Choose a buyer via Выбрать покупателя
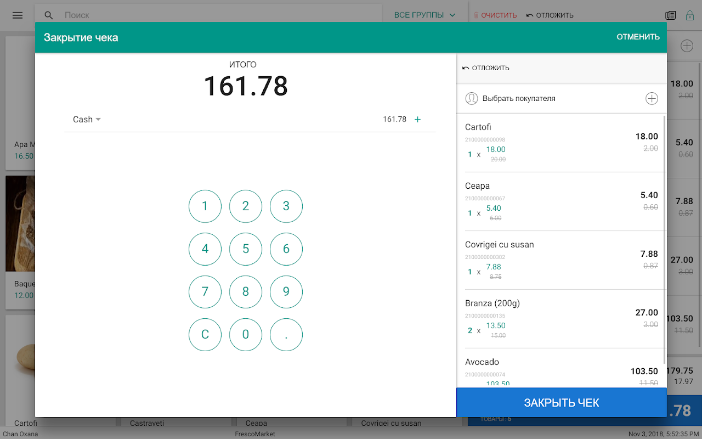Image resolution: width=702 pixels, height=439 pixels. click(519, 99)
